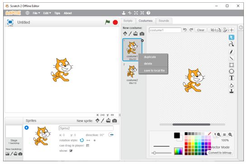Select the Text tool
Image resolution: width=247 pixels, height=164 pixels.
[x=232, y=78]
